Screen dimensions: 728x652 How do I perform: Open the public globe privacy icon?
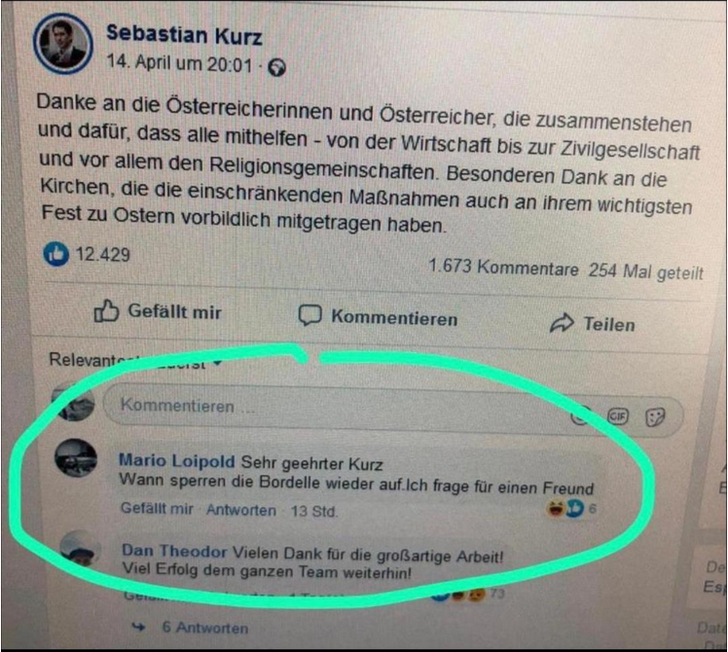coord(277,68)
